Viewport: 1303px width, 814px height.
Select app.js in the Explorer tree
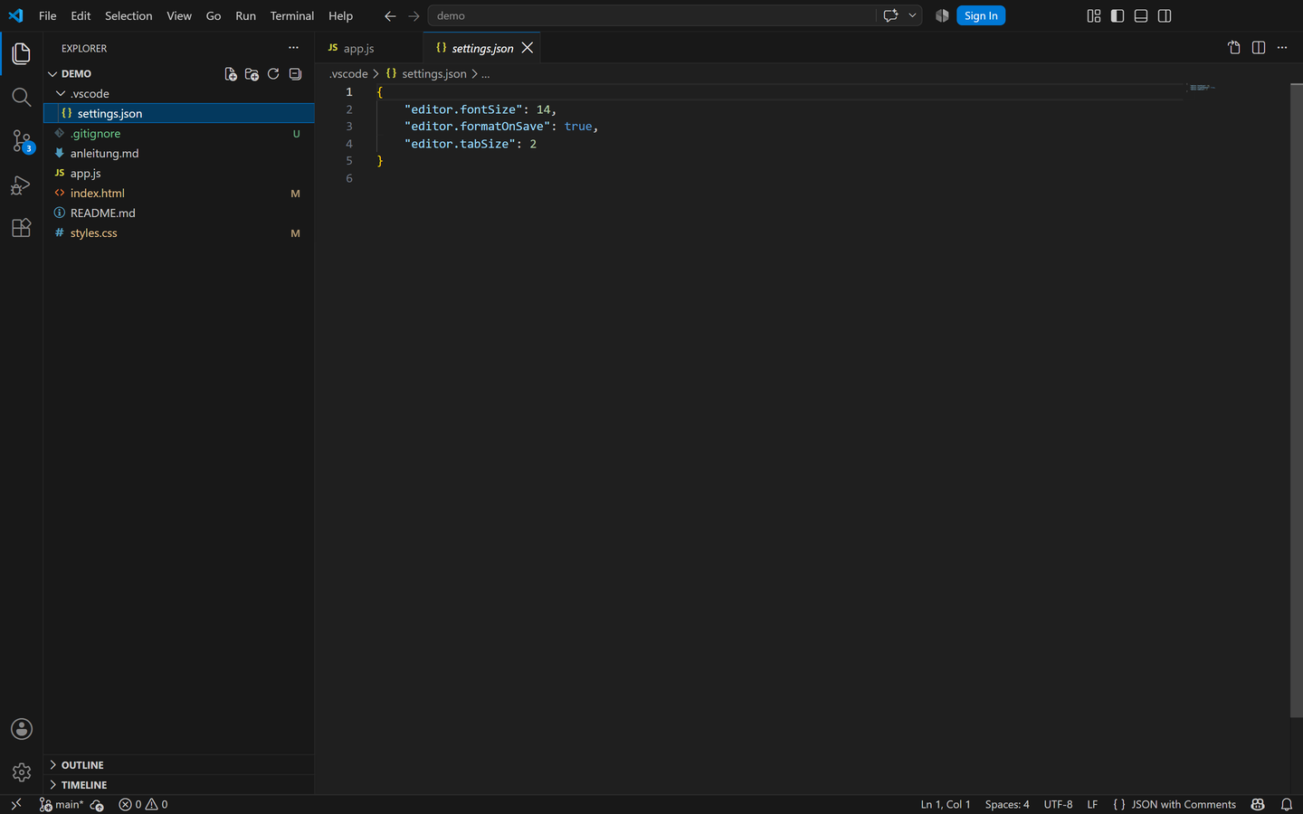coord(179,174)
